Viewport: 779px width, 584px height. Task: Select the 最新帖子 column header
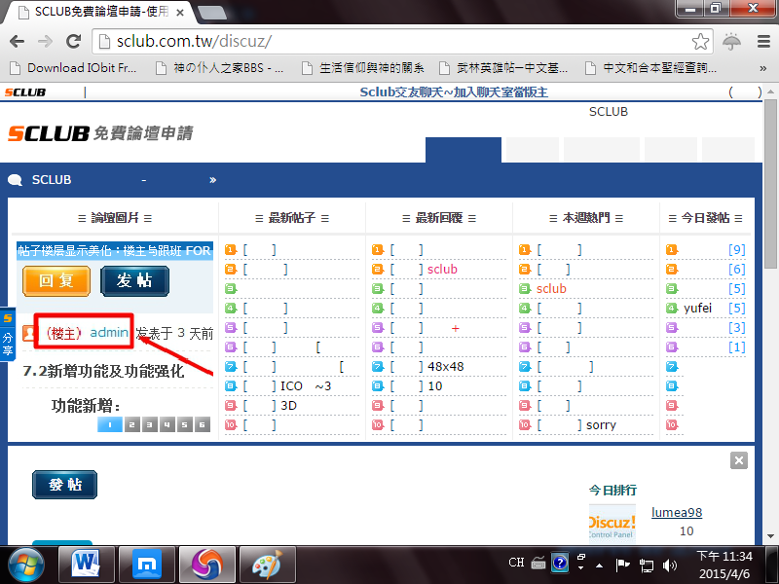coord(291,218)
